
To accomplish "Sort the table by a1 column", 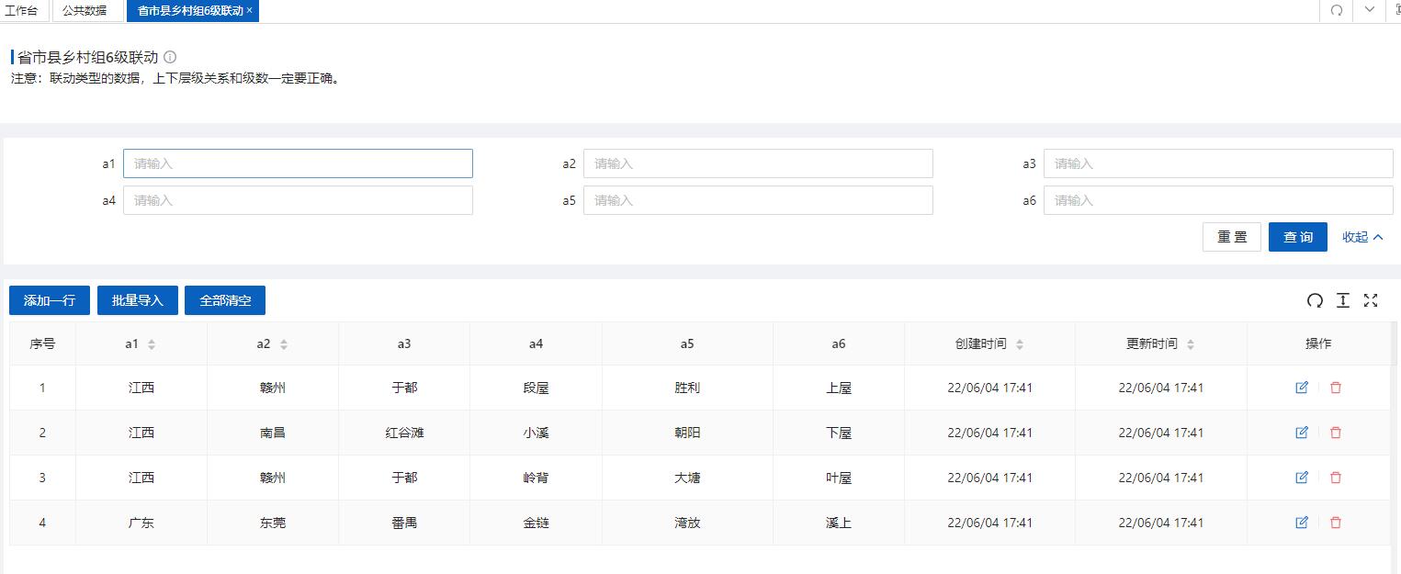I will tap(152, 344).
